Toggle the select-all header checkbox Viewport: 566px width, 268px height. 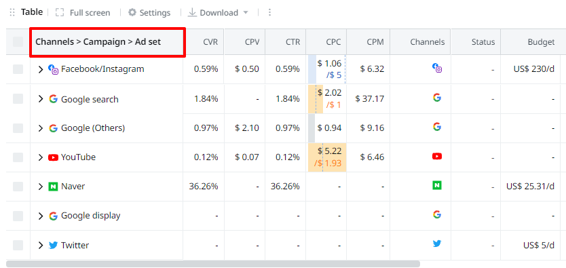(x=18, y=42)
